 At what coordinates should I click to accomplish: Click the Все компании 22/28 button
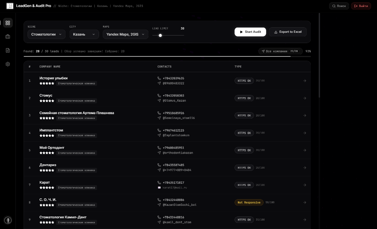tap(280, 51)
